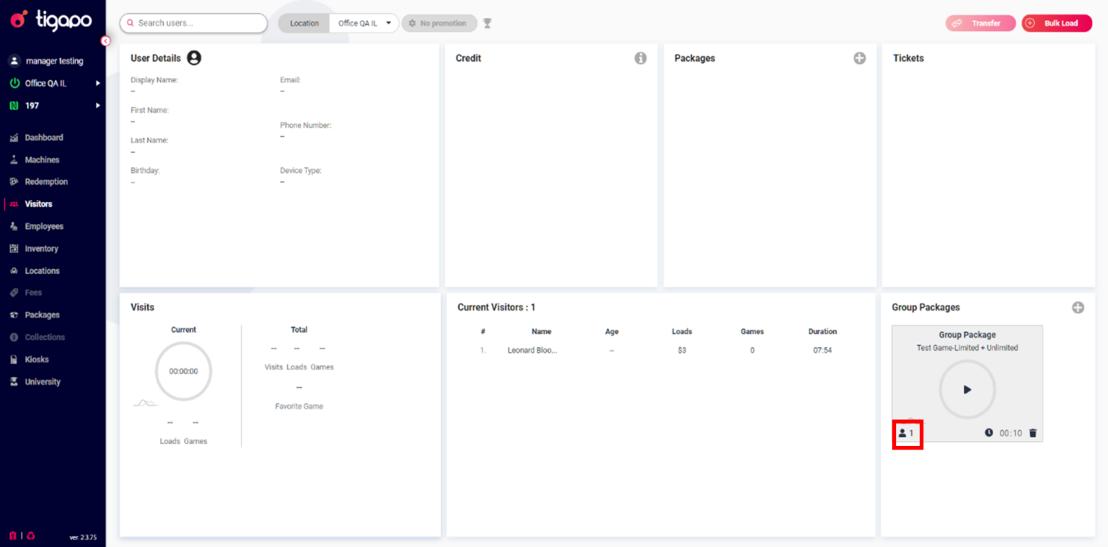Toggle the Location filter in the top bar
The image size is (1108, 547).
(303, 23)
